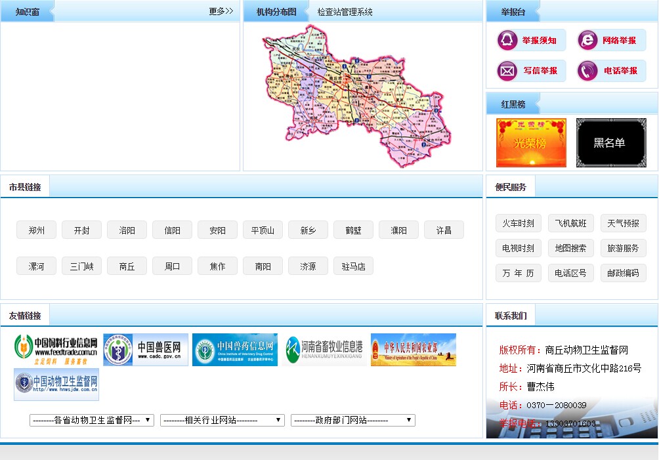Click 更多>> in the 知识窗 panel
The width and height of the screenshot is (659, 460).
[221, 11]
